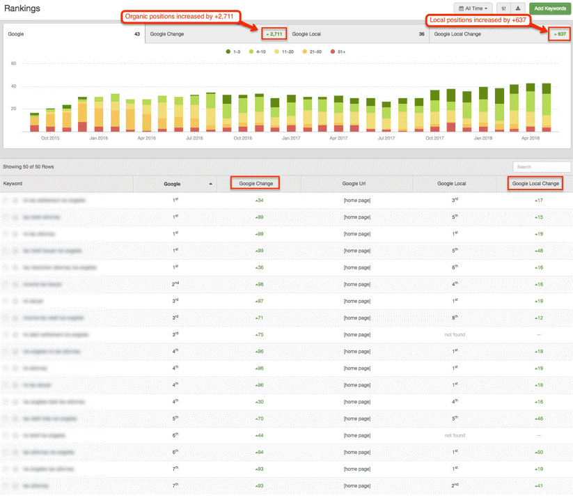Screen dimensions: 573x500
Task: Click the up arrow next to +34
Action: click(x=256, y=201)
